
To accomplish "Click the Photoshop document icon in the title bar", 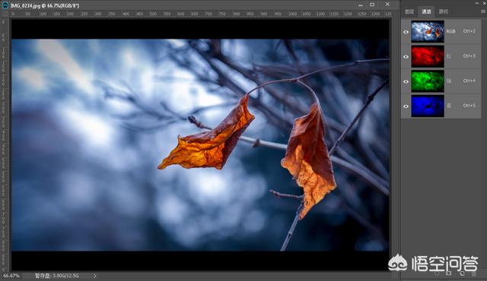I will pyautogui.click(x=5, y=5).
